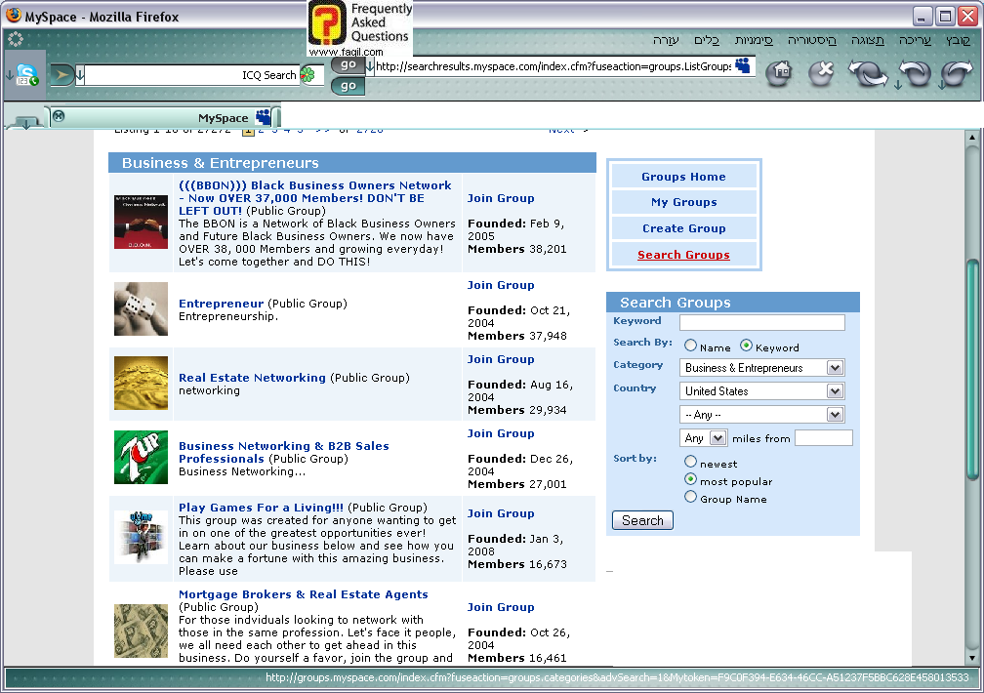Click the dice Entrepreneur group image
Image resolution: width=984 pixels, height=693 pixels.
pyautogui.click(x=141, y=308)
